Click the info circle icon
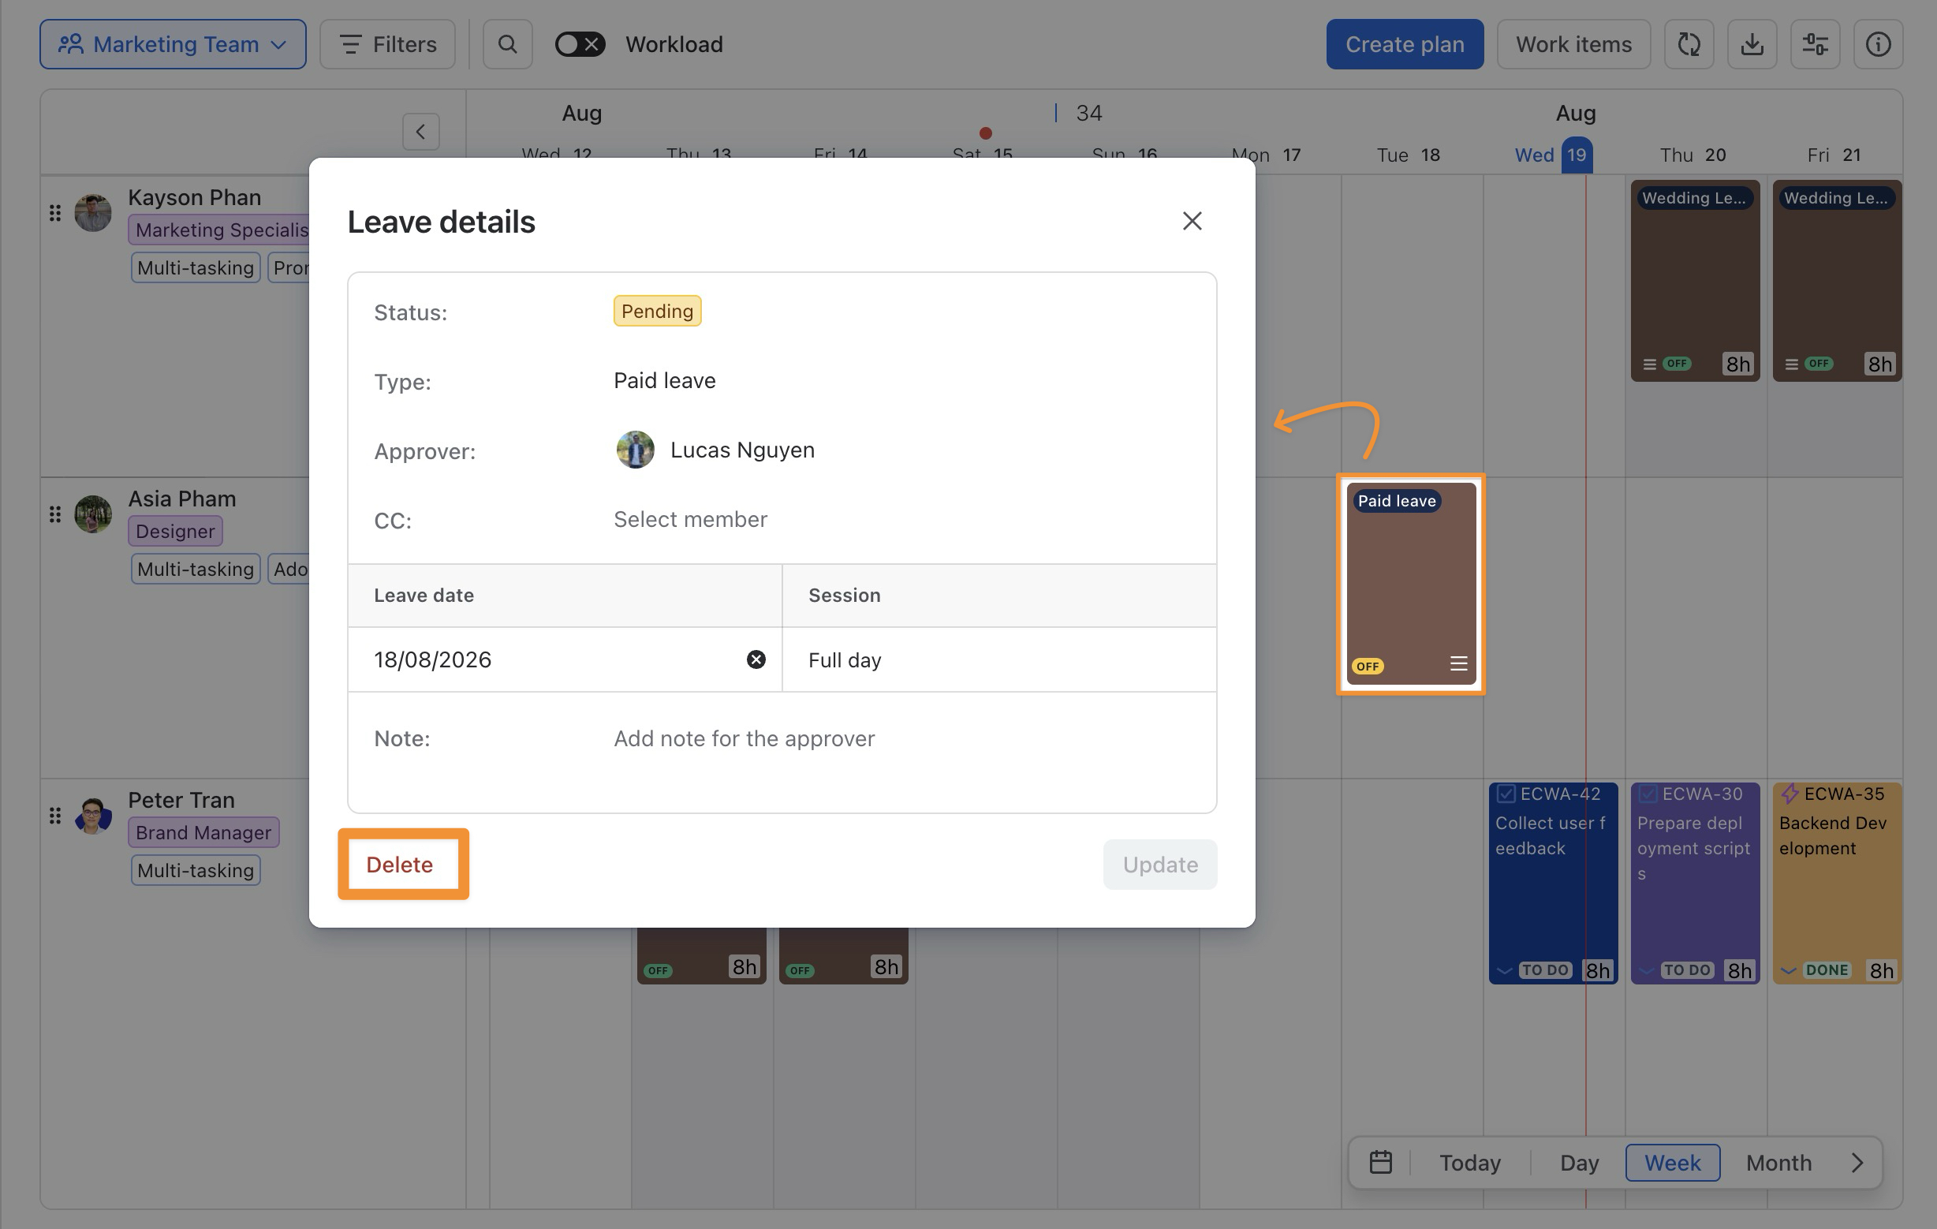This screenshot has width=1937, height=1229. pyautogui.click(x=1878, y=44)
